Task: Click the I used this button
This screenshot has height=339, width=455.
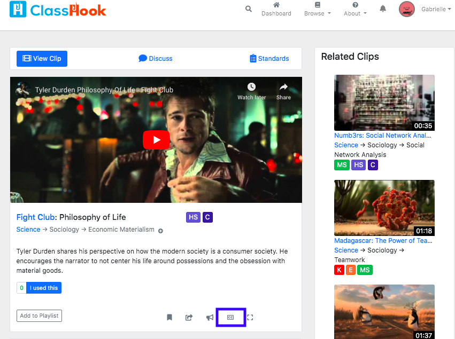Action: (x=44, y=288)
